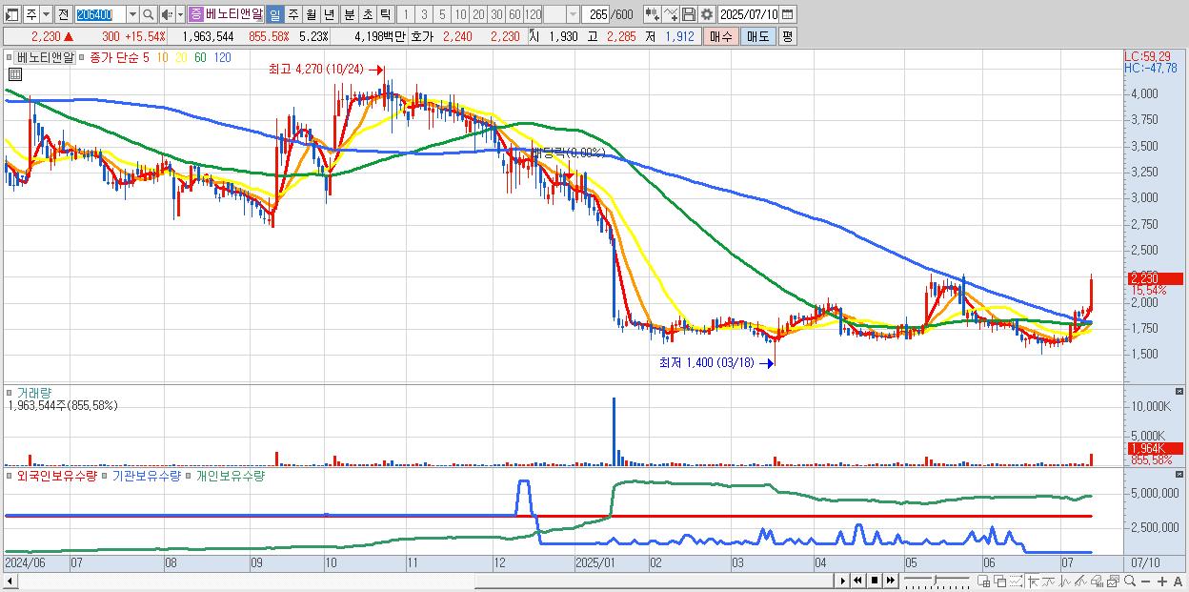Click the save chart floppy icon
Image resolution: width=1189 pixels, height=592 pixels.
coord(689,14)
